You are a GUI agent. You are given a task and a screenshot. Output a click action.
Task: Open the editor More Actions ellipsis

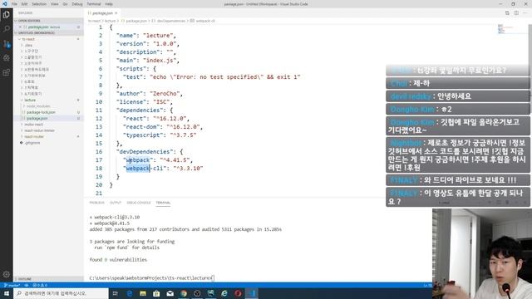click(525, 13)
